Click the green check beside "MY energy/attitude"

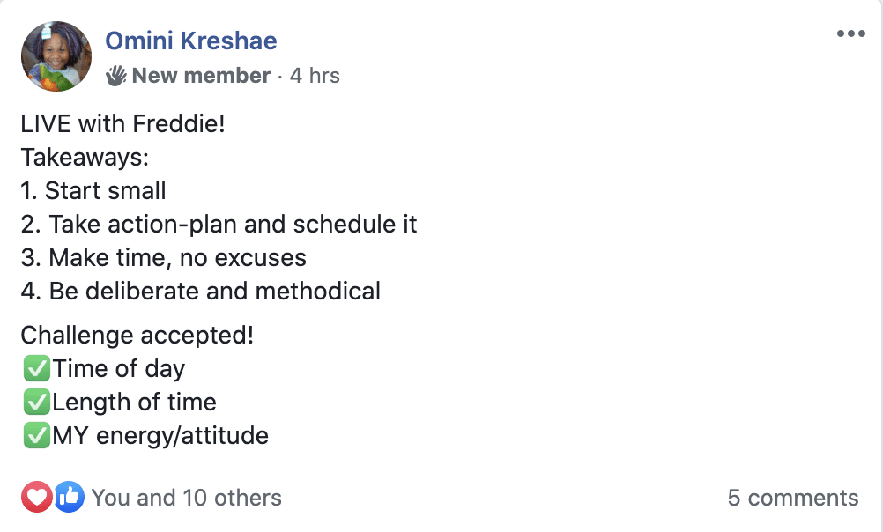37,436
